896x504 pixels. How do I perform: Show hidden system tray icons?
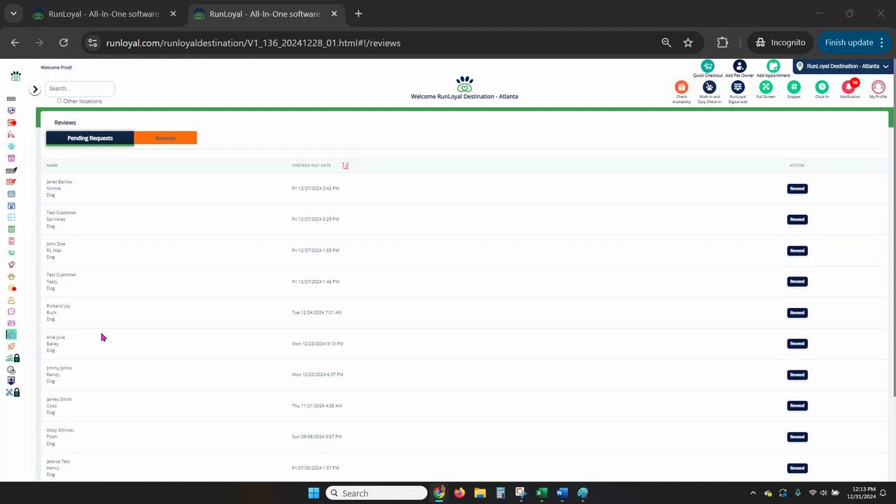coord(753,493)
